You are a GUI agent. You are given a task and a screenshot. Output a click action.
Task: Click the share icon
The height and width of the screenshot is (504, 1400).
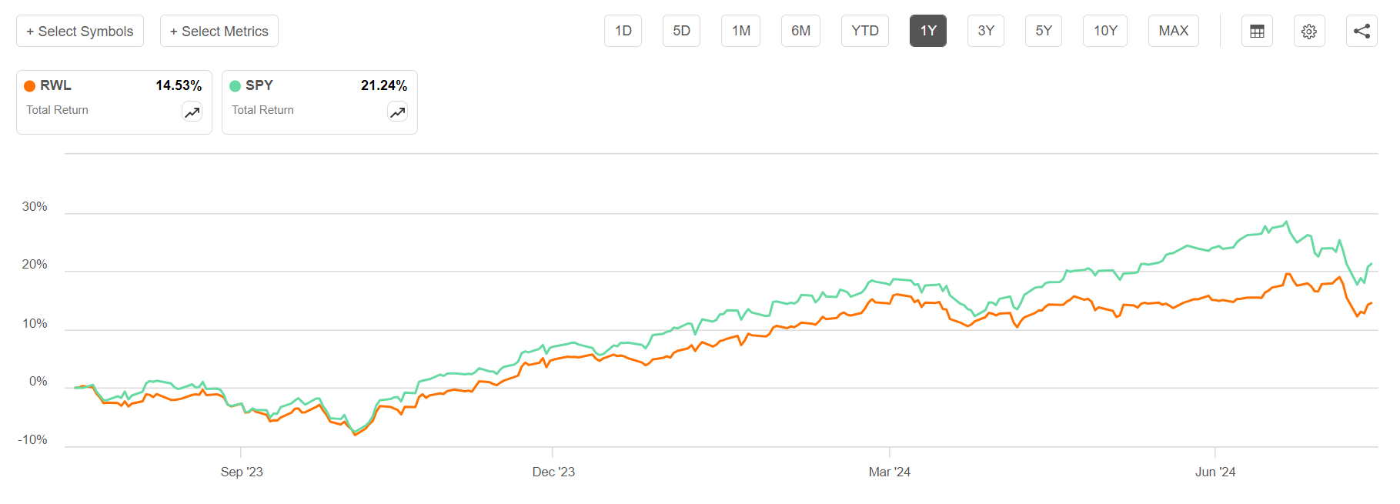(1362, 31)
